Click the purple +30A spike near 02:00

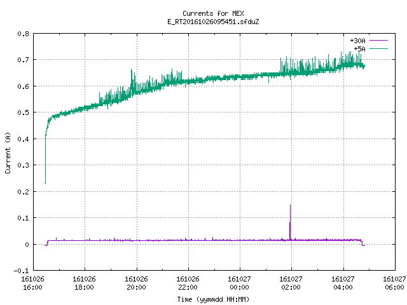pyautogui.click(x=290, y=222)
